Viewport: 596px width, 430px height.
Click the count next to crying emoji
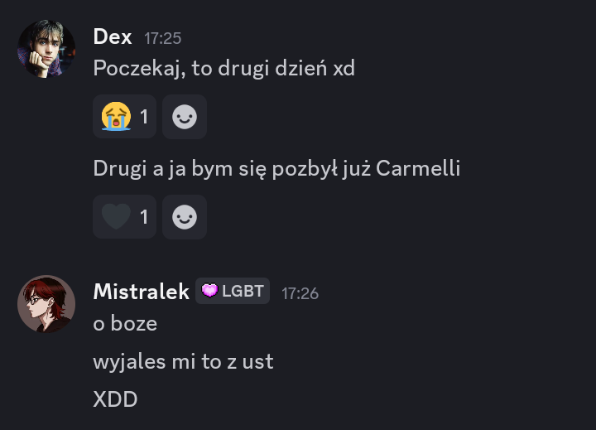(144, 117)
